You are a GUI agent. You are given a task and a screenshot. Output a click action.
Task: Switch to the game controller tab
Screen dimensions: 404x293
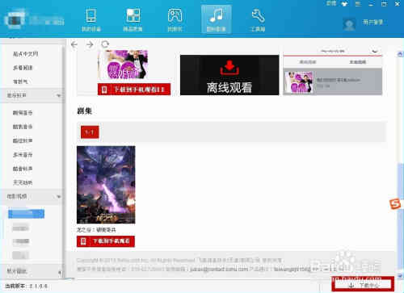pyautogui.click(x=175, y=19)
